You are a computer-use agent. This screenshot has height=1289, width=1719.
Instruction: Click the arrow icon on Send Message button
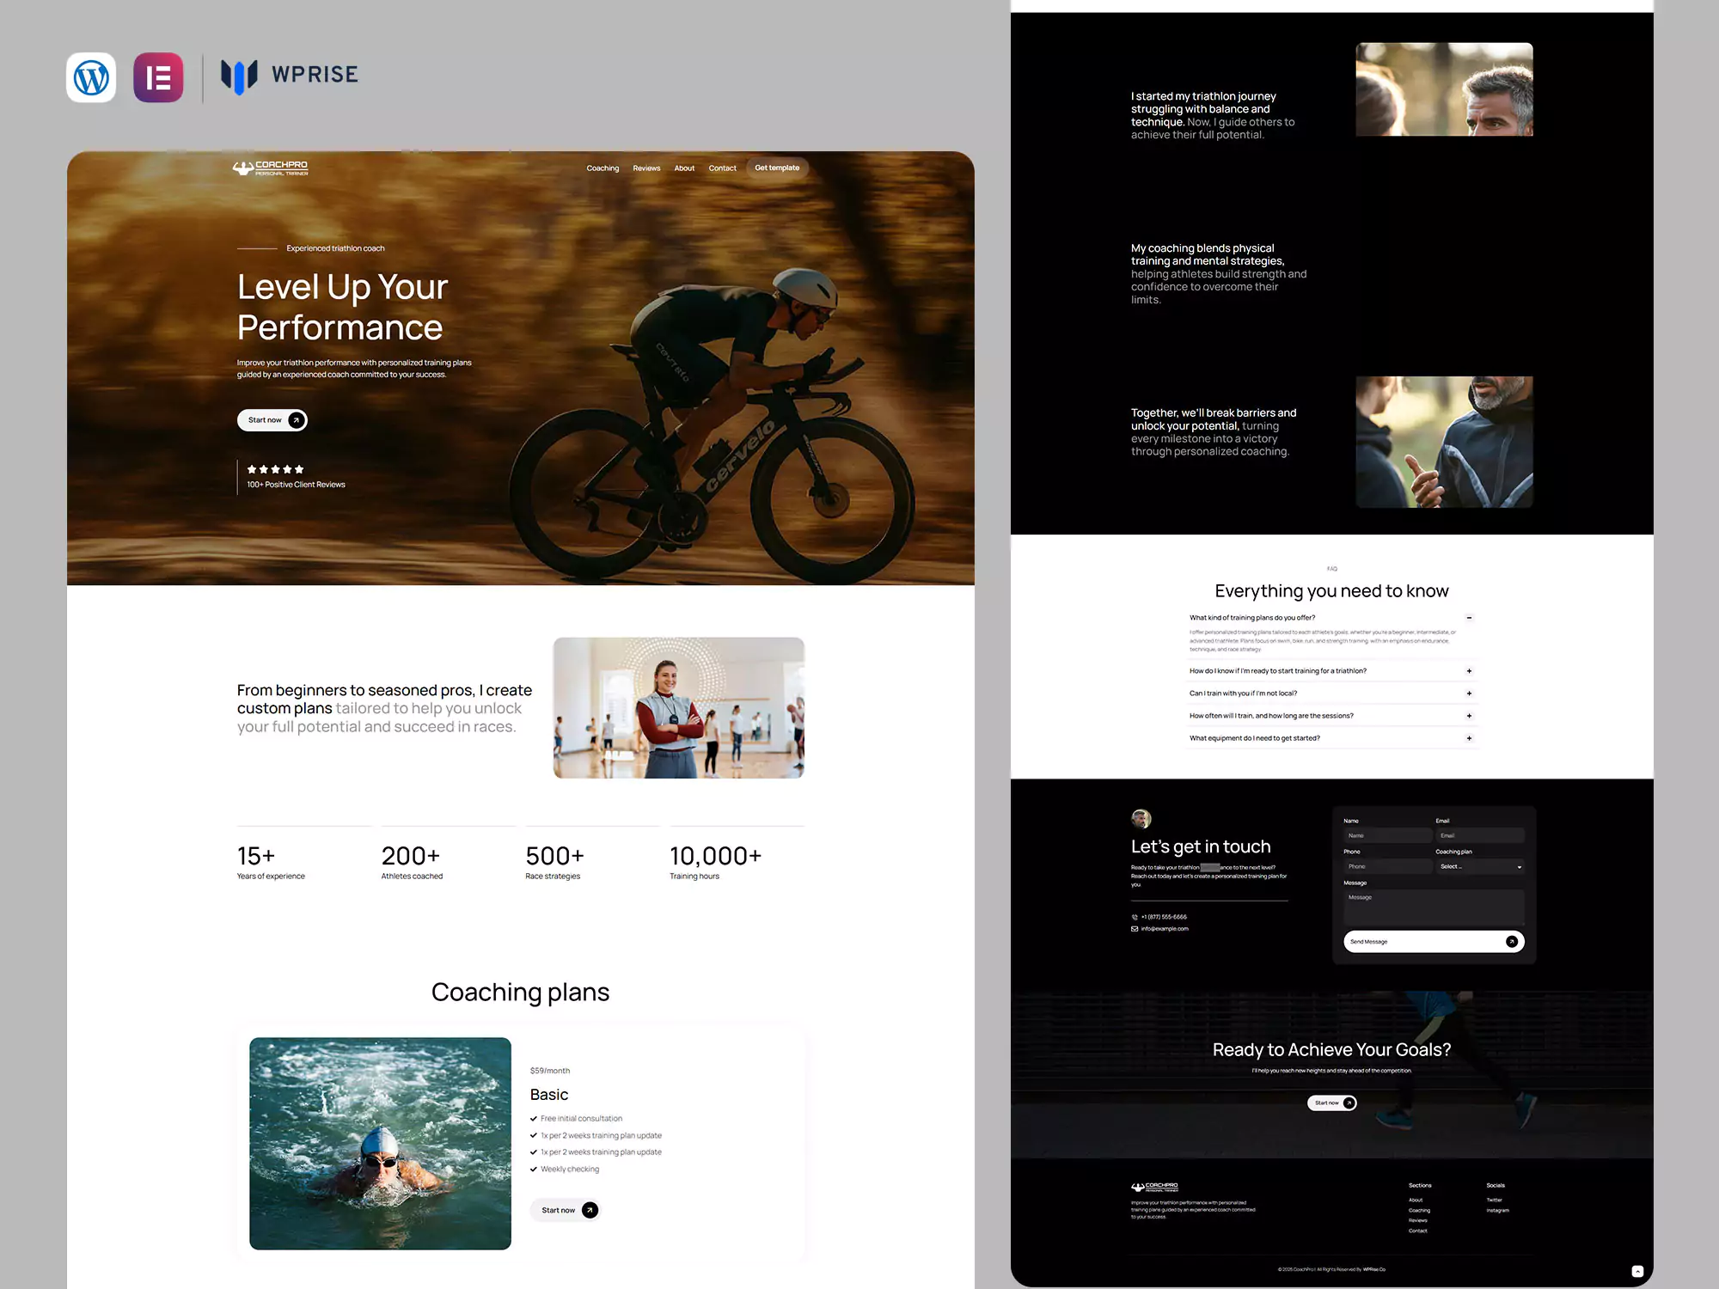tap(1512, 941)
